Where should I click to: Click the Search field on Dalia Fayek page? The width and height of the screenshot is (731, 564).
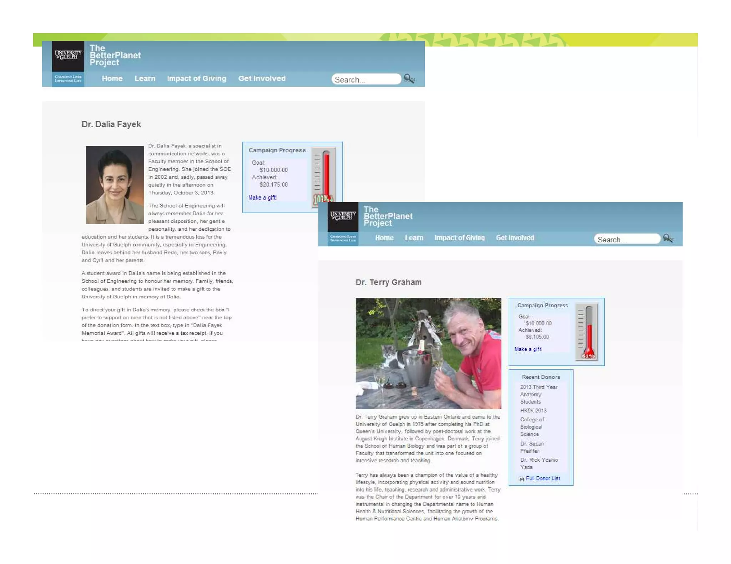pos(366,79)
